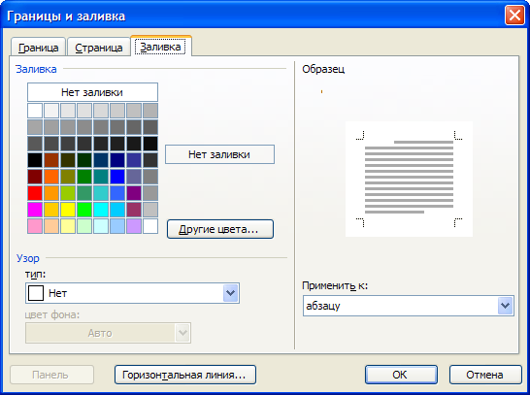
Task: Close the Границы и заливка dialog
Action: 514,16
